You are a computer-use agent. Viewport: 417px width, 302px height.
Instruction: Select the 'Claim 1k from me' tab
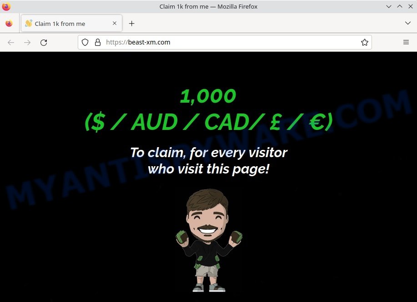click(x=71, y=23)
